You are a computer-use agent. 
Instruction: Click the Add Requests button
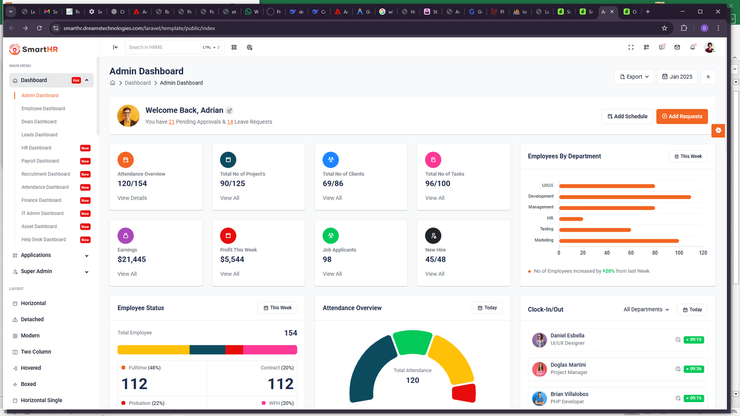tap(682, 116)
